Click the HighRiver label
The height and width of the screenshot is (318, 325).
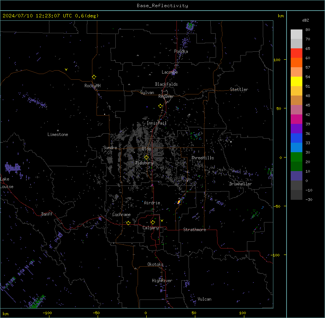pyautogui.click(x=162, y=281)
